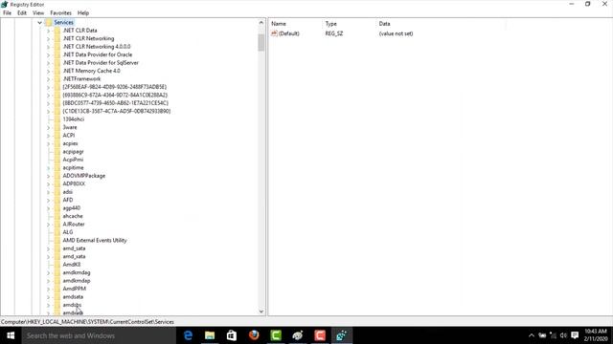The width and height of the screenshot is (613, 344).
Task: Expand the amd_sata key
Action: click(x=49, y=248)
